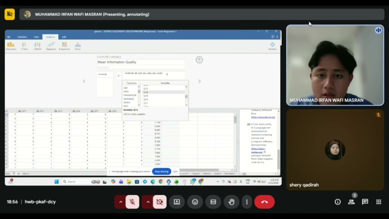This screenshot has height=219, width=389.
Task: Open the jamovi Modules menu
Action: point(272,46)
